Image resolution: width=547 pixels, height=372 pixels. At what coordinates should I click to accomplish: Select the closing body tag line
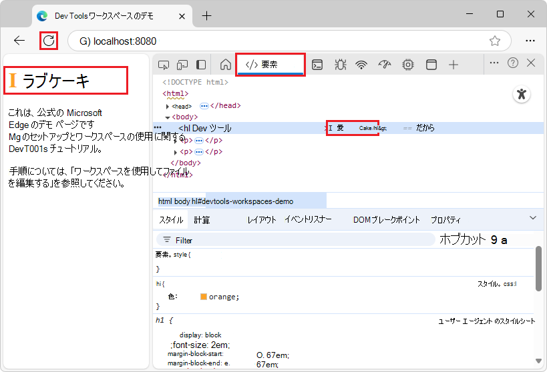(x=186, y=163)
